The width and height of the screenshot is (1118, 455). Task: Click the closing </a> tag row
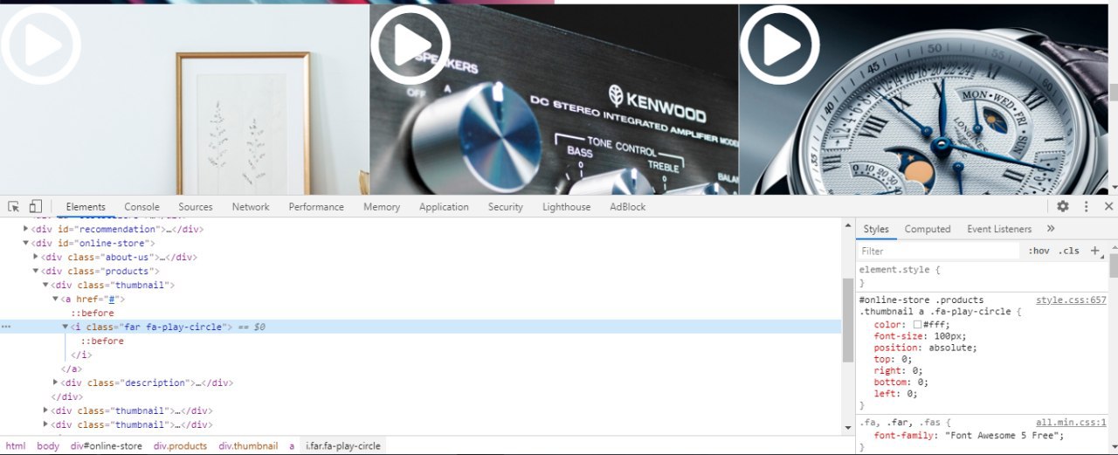71,369
